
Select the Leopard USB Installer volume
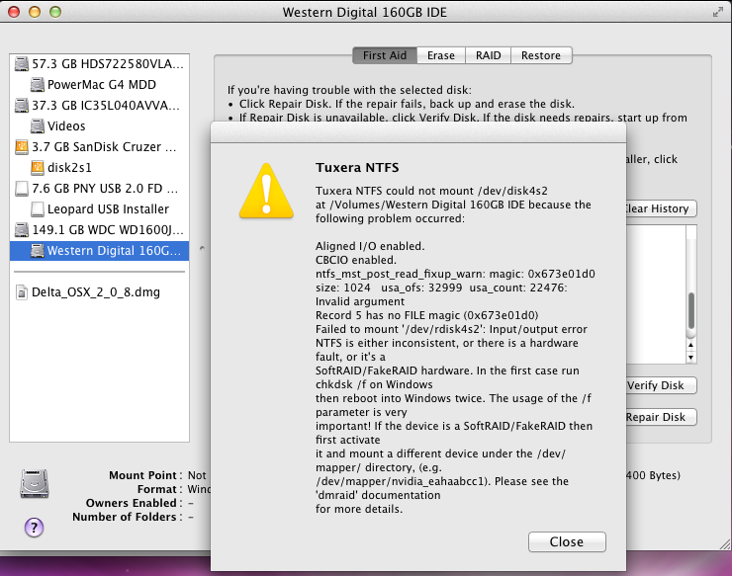pyautogui.click(x=100, y=208)
